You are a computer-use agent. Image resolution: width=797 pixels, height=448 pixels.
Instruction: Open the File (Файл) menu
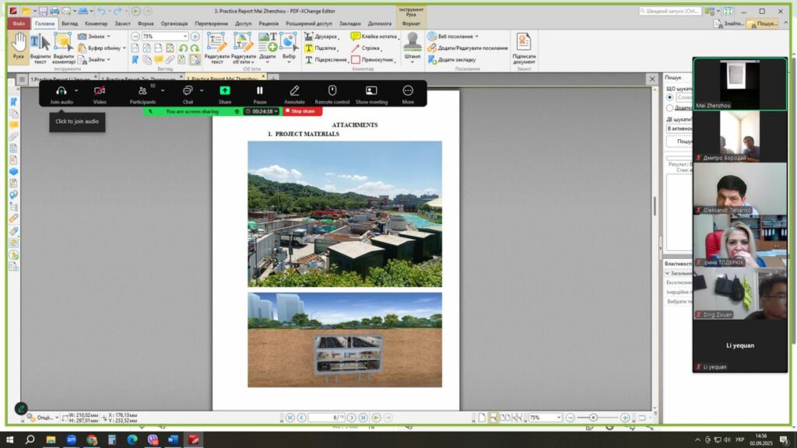[19, 23]
